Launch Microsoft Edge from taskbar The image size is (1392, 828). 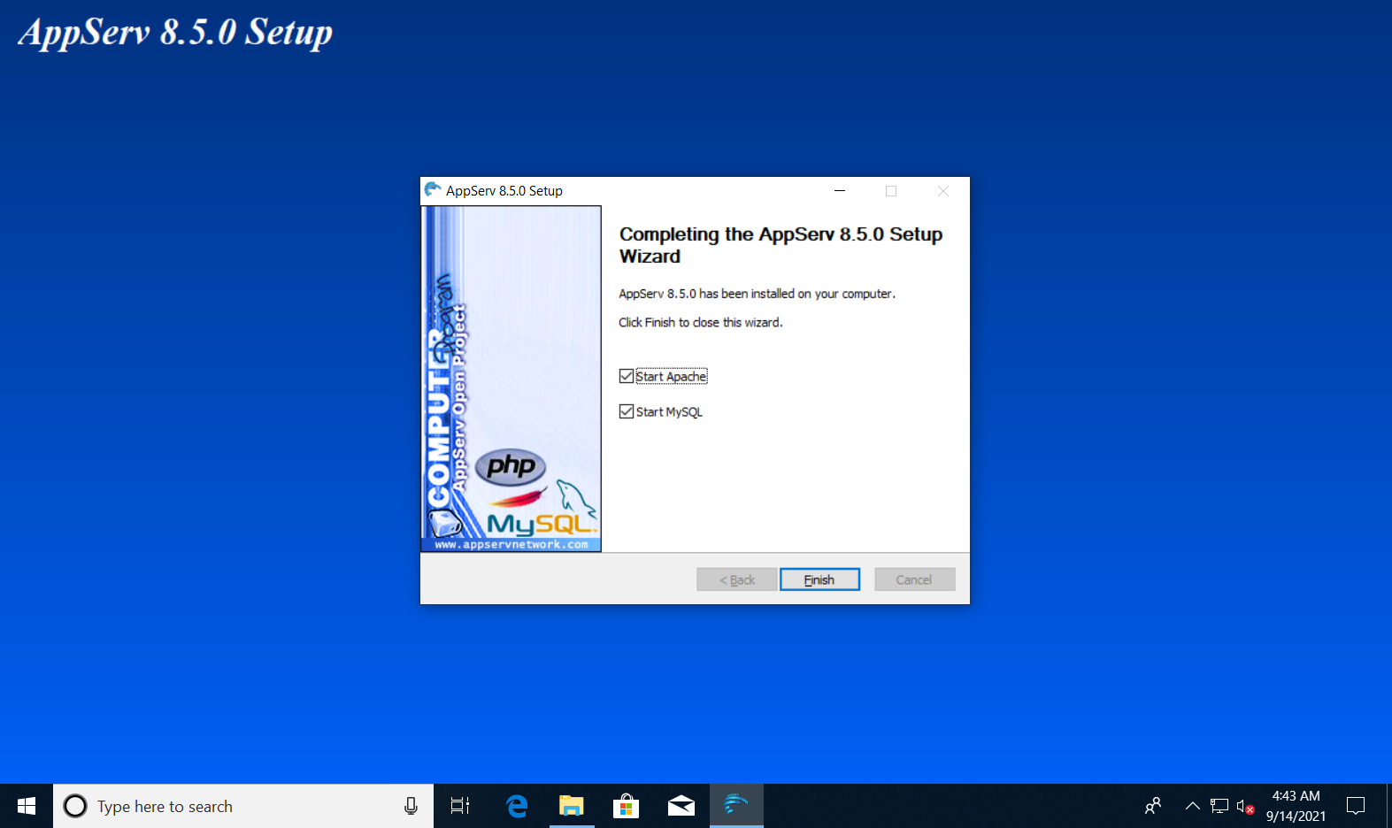click(517, 806)
